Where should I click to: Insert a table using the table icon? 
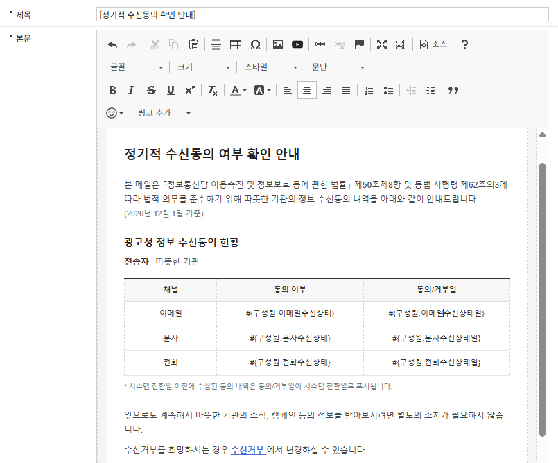pos(236,44)
